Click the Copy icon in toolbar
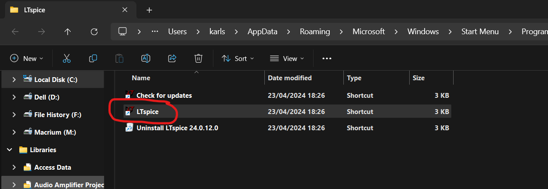The image size is (548, 189). click(93, 58)
